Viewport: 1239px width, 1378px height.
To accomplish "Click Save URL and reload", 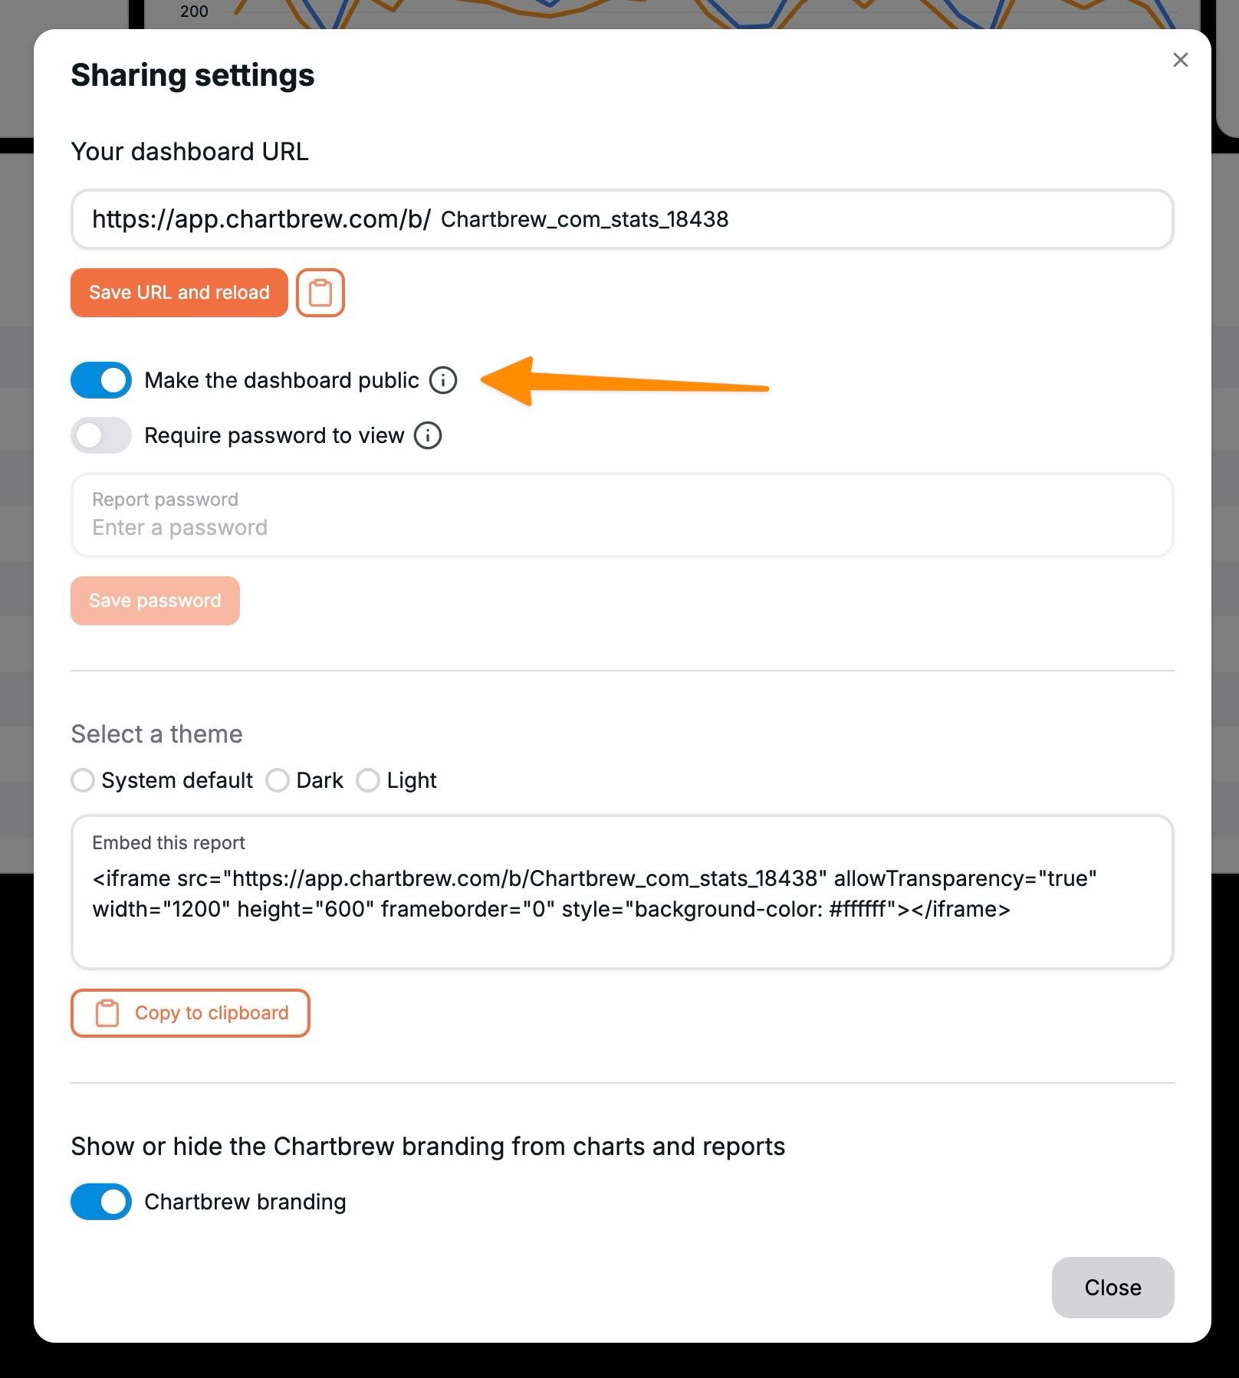I will click(x=179, y=292).
